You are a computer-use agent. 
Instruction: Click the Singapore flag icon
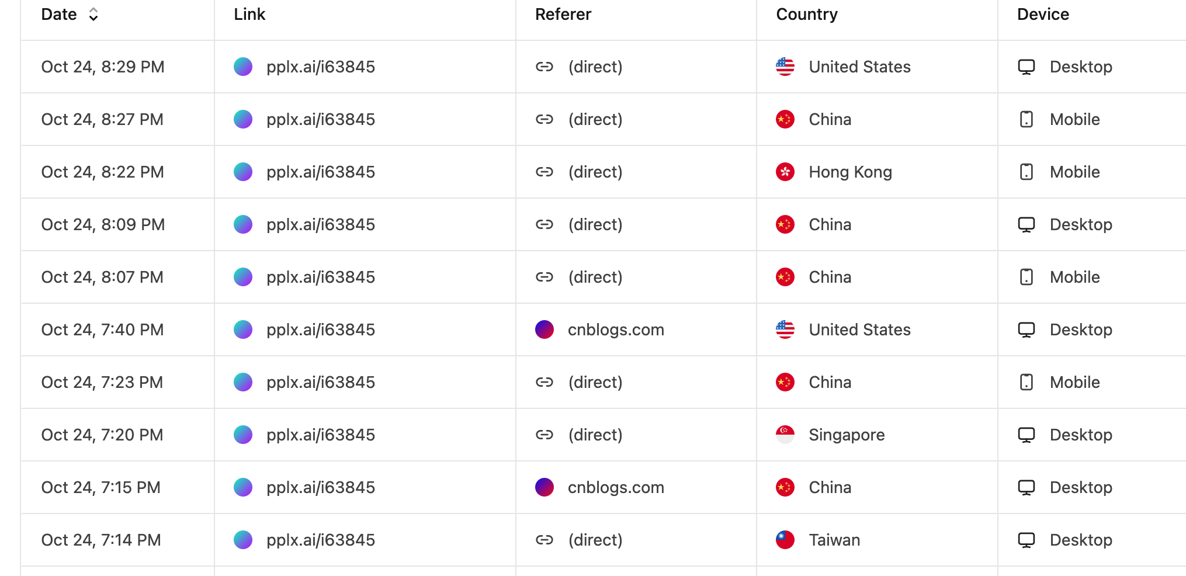click(785, 435)
